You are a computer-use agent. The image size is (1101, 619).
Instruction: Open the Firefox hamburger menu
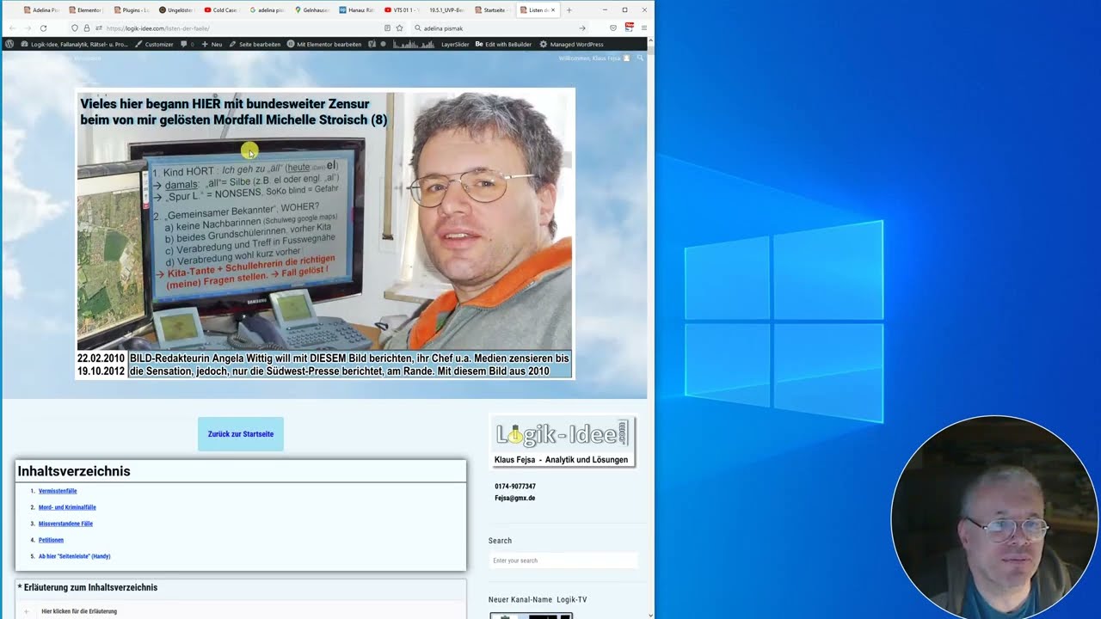coord(644,28)
